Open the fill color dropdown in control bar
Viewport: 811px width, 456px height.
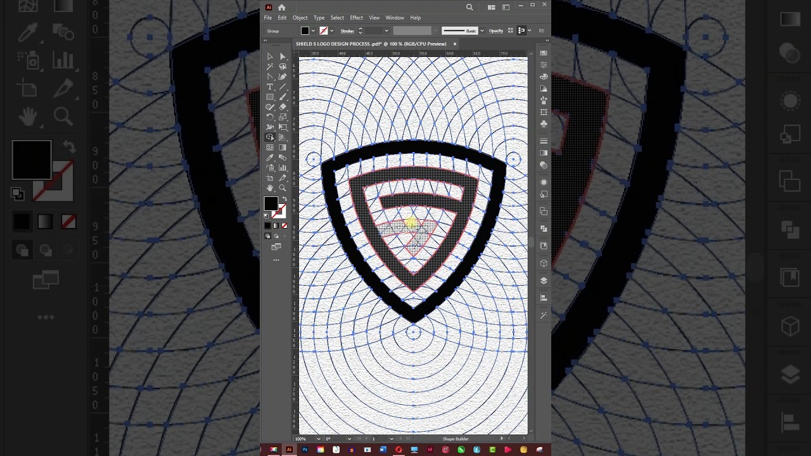click(x=313, y=30)
